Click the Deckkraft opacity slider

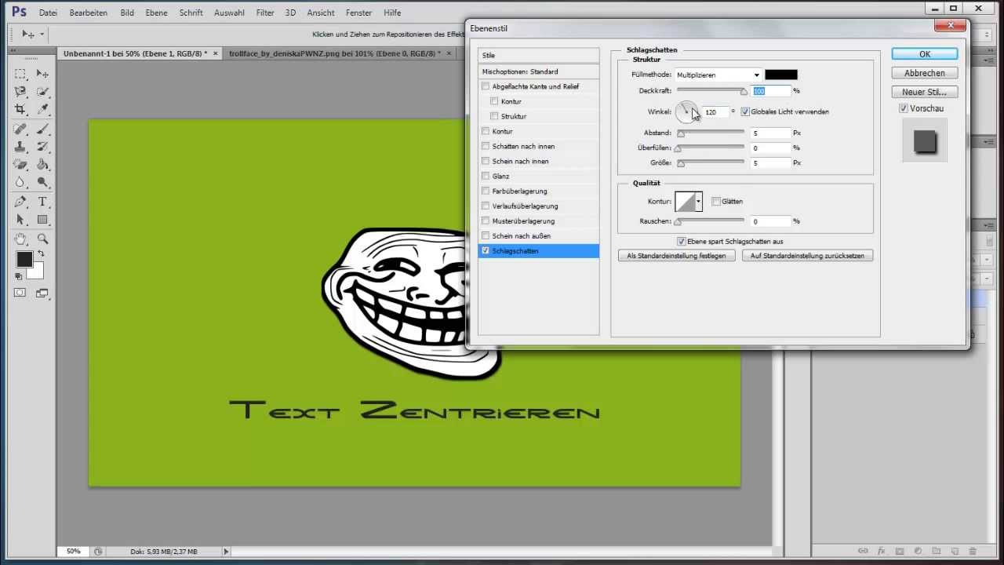coord(711,91)
